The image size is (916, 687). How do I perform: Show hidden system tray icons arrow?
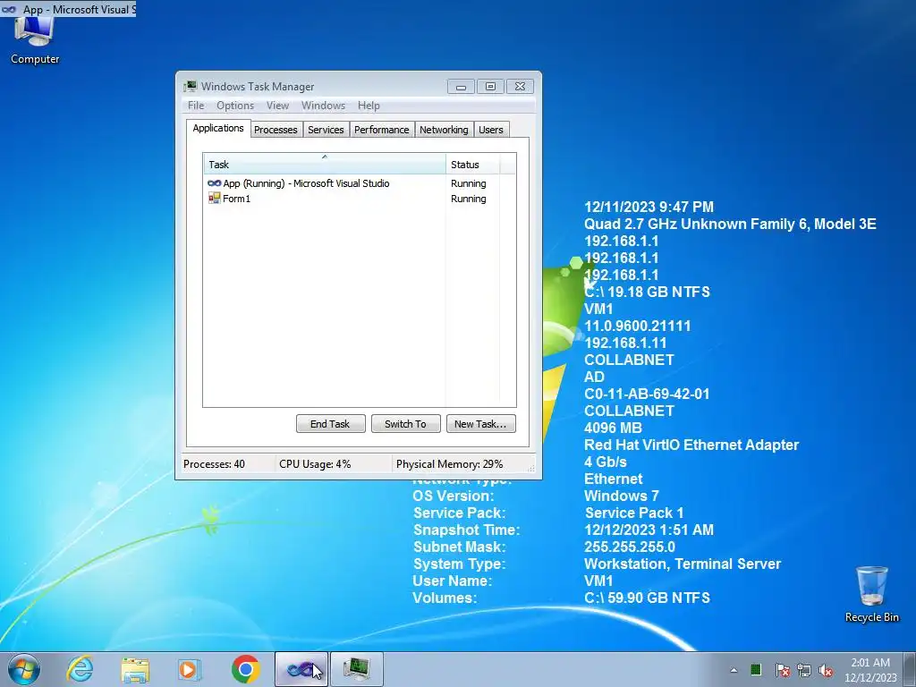click(x=734, y=670)
